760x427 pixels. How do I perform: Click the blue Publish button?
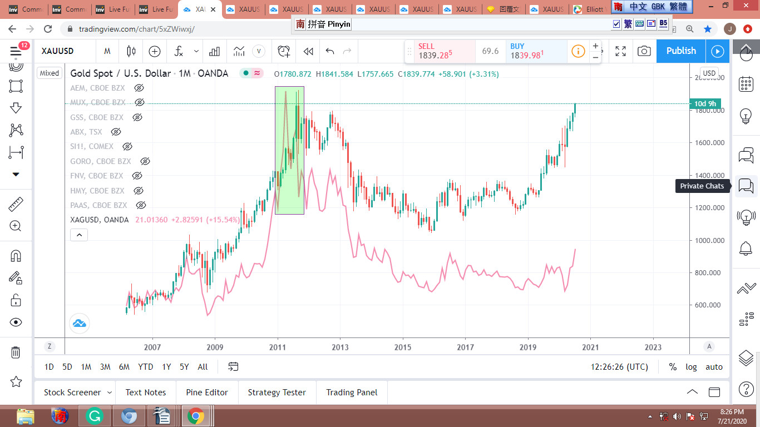point(681,51)
